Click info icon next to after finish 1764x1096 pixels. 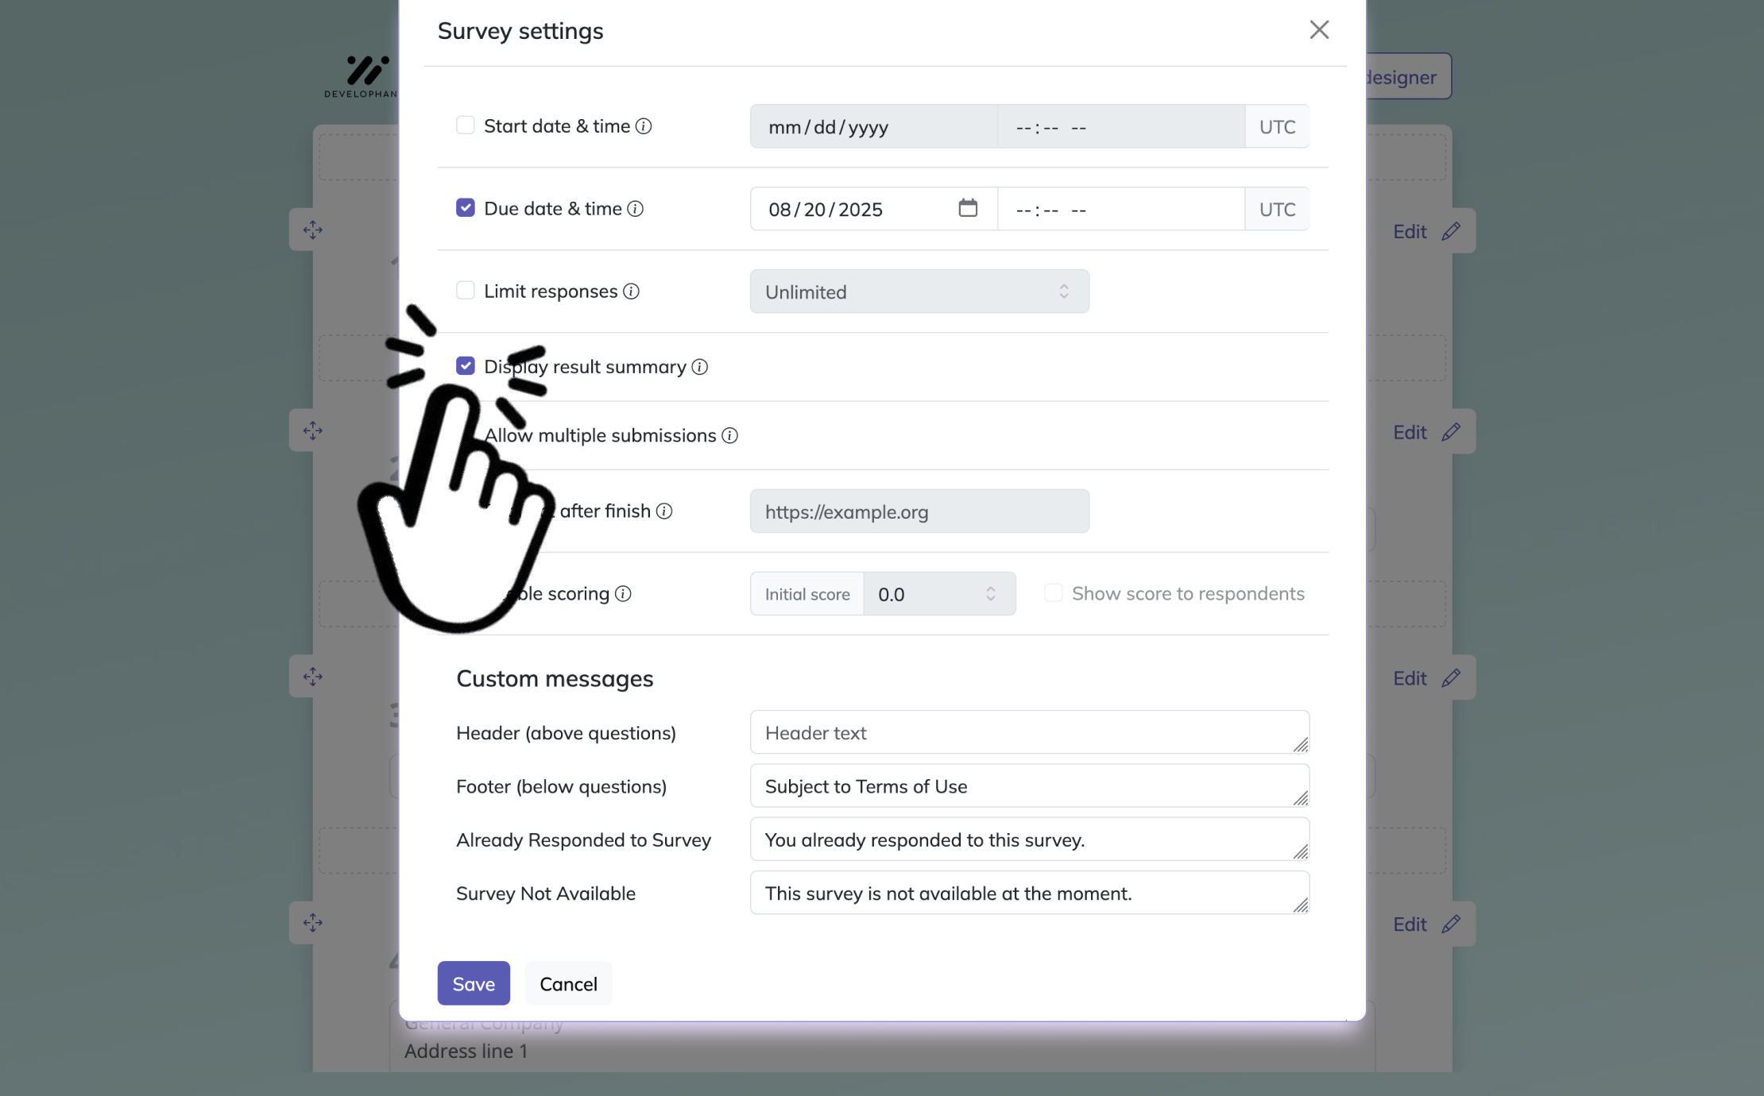point(664,511)
